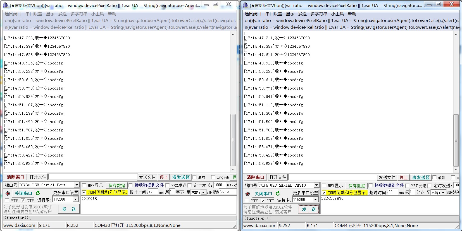Uncheck 加时间戳和分包显示 in COM4 window

point(324,192)
